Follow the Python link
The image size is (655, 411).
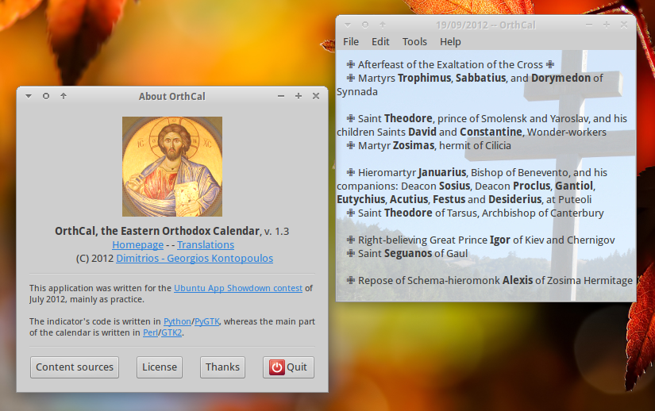[x=177, y=321]
